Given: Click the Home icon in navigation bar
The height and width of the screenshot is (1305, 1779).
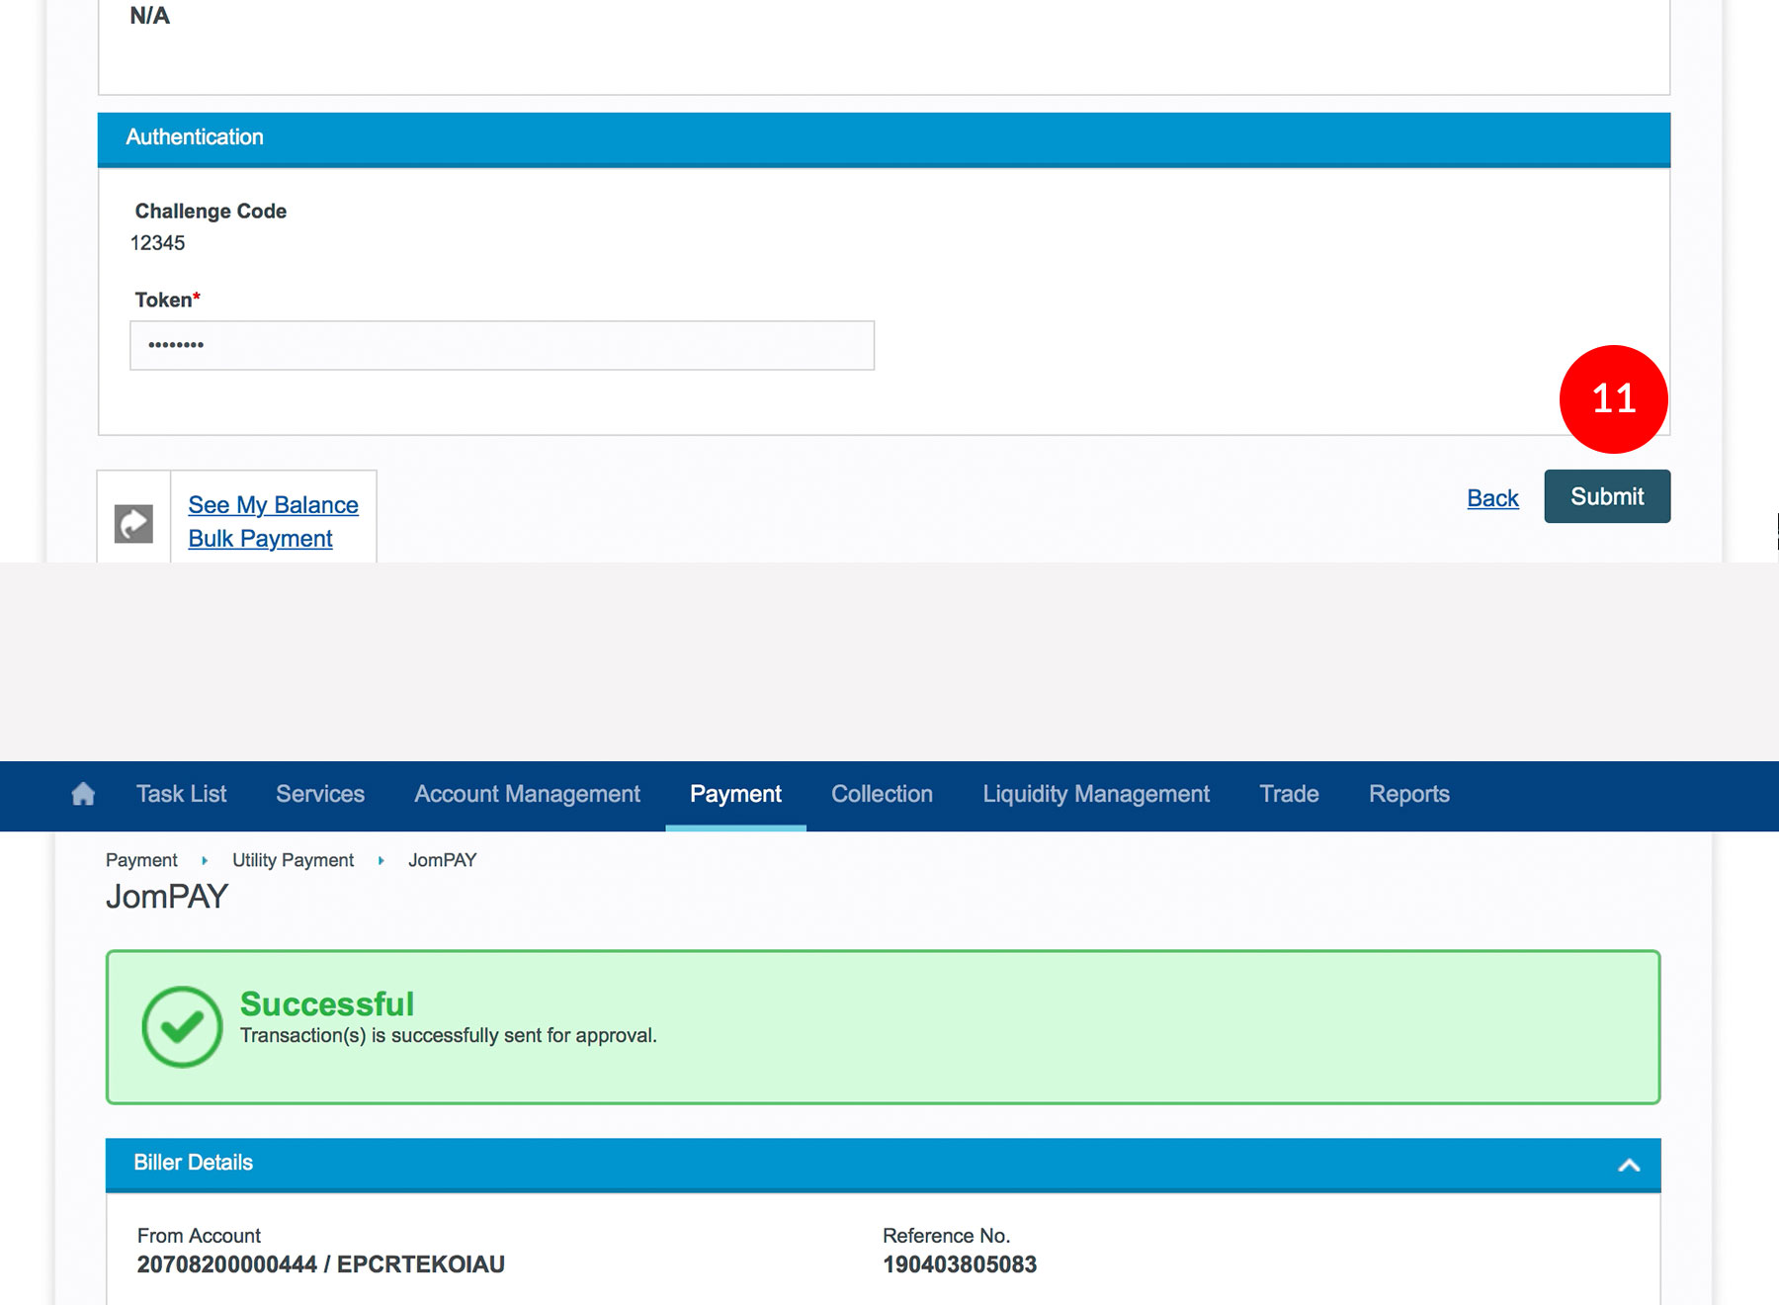Looking at the screenshot, I should pos(84,794).
